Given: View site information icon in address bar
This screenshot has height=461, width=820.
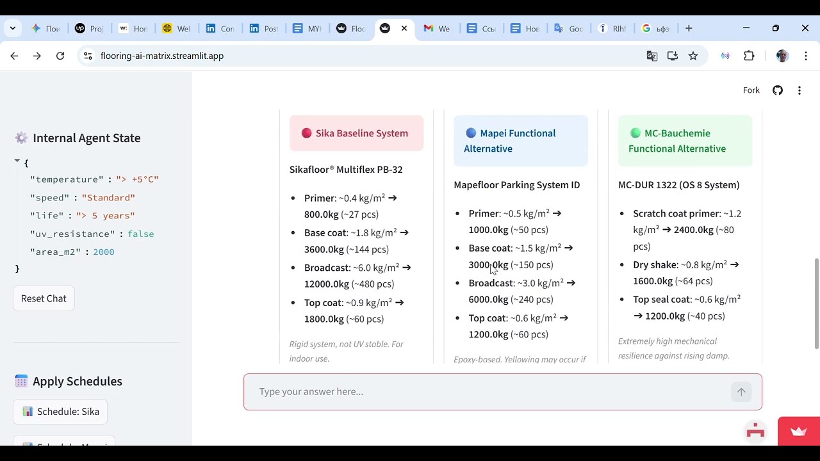Looking at the screenshot, I should tap(88, 56).
